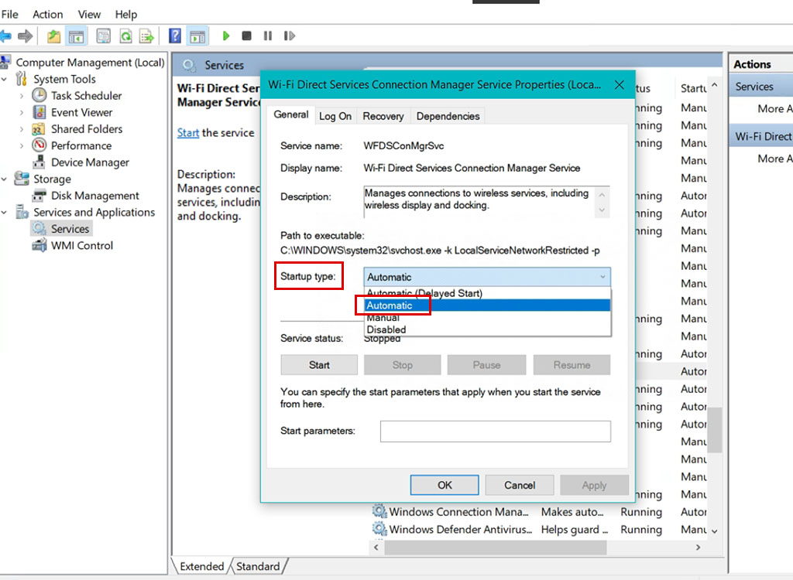Image resolution: width=793 pixels, height=580 pixels.
Task: Click the Start parameters input field
Action: click(x=495, y=432)
